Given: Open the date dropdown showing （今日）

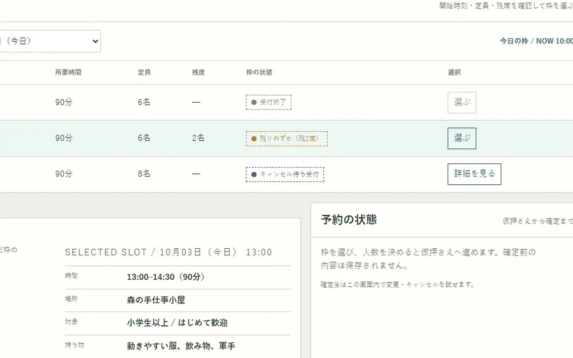Looking at the screenshot, I should (x=50, y=41).
